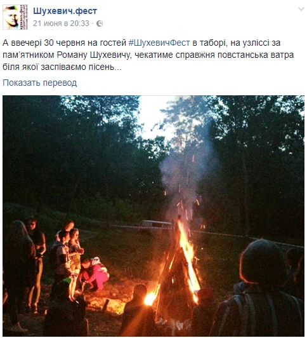Open the bonfire photo in viewer

tap(153, 216)
